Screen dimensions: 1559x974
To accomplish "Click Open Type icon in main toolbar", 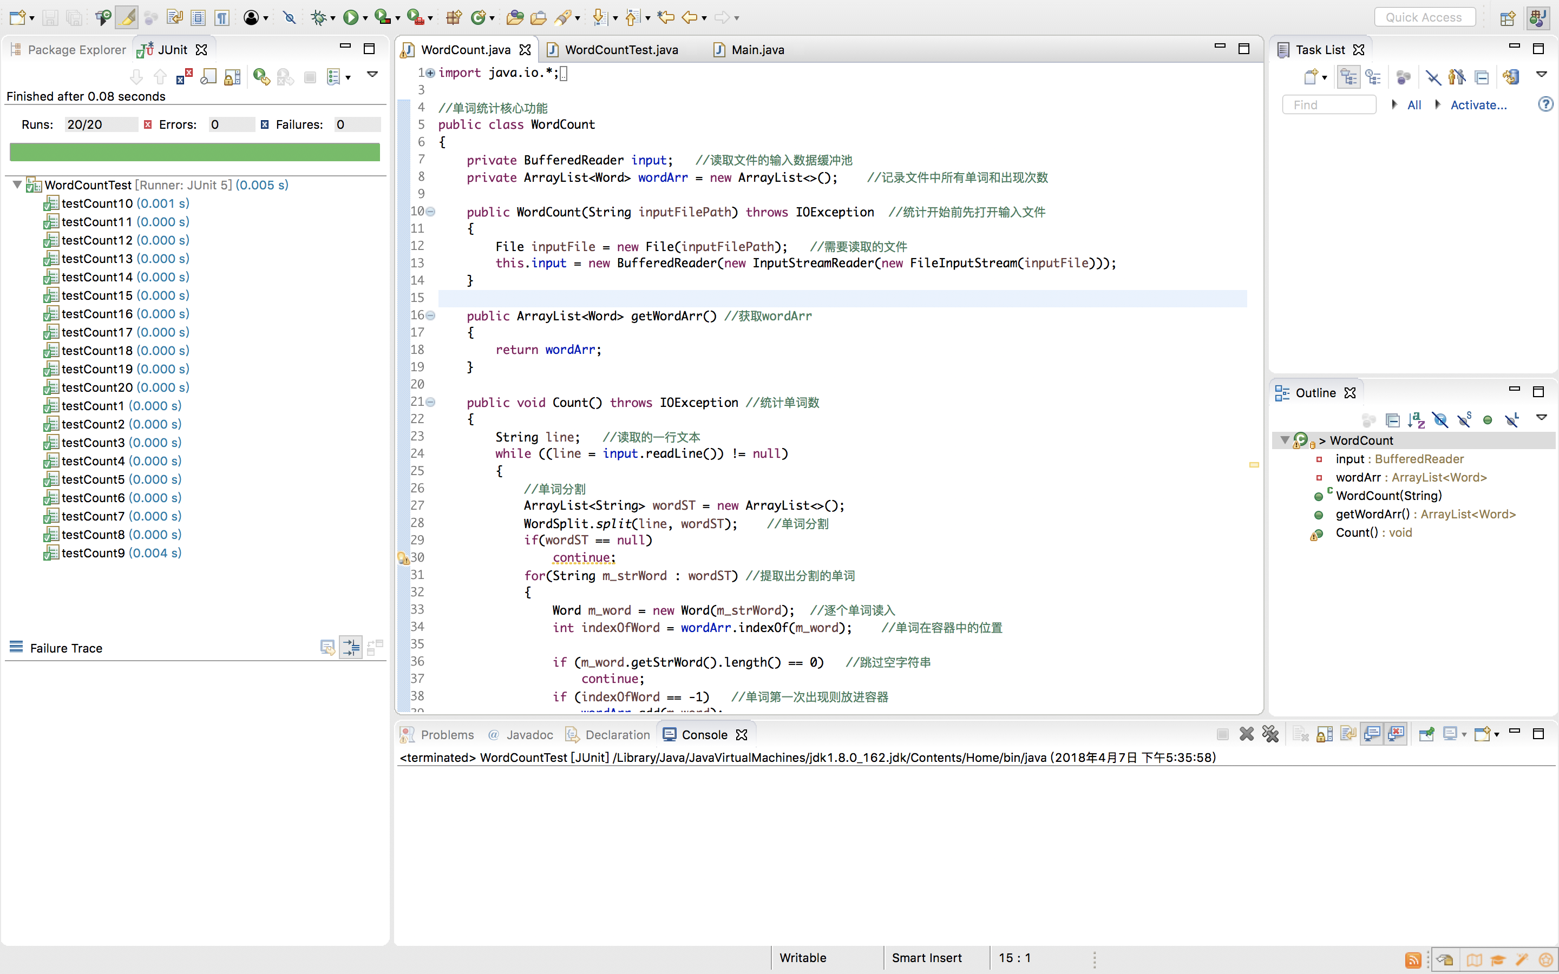I will coord(514,17).
